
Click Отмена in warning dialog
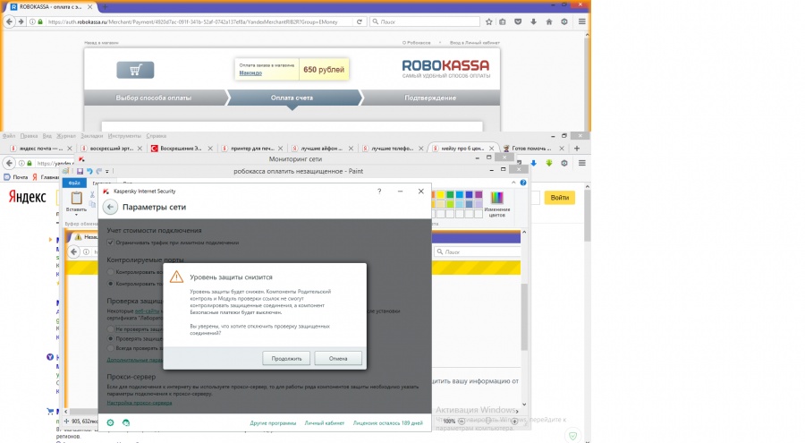pos(338,358)
